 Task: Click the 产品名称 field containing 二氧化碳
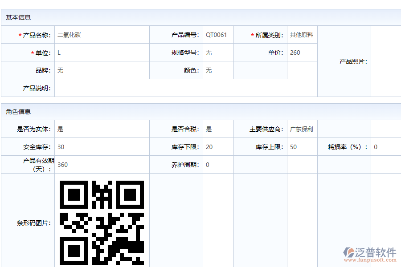(x=102, y=35)
